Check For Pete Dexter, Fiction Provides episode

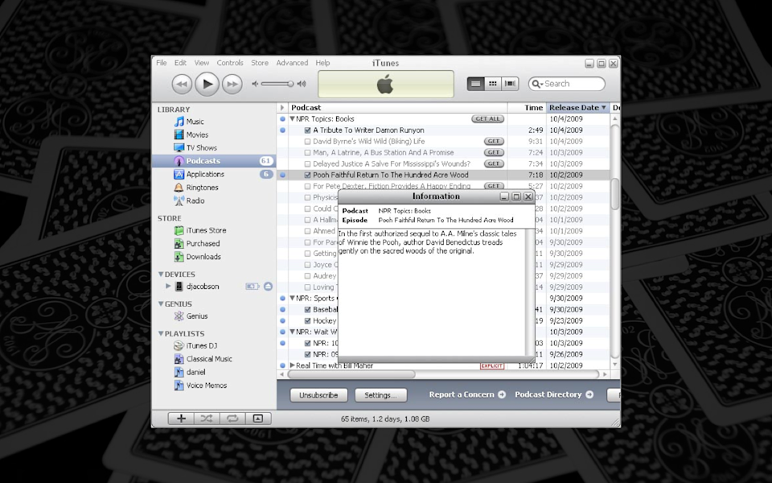308,186
